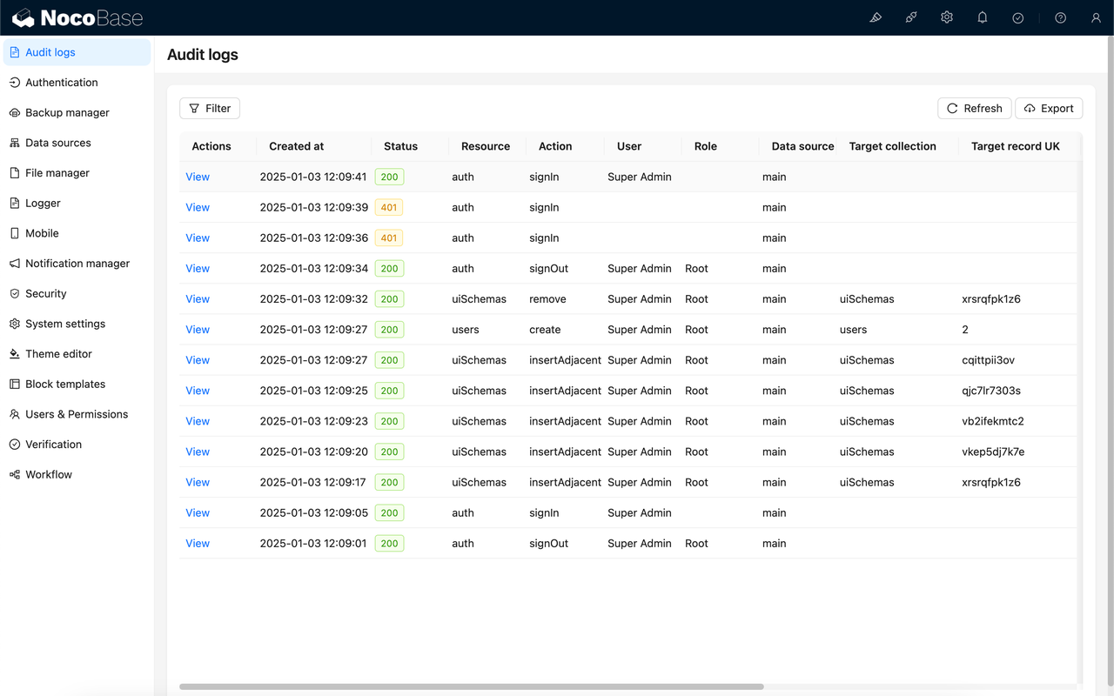Image resolution: width=1114 pixels, height=696 pixels.
Task: Open the help question mark icon
Action: click(x=1060, y=17)
